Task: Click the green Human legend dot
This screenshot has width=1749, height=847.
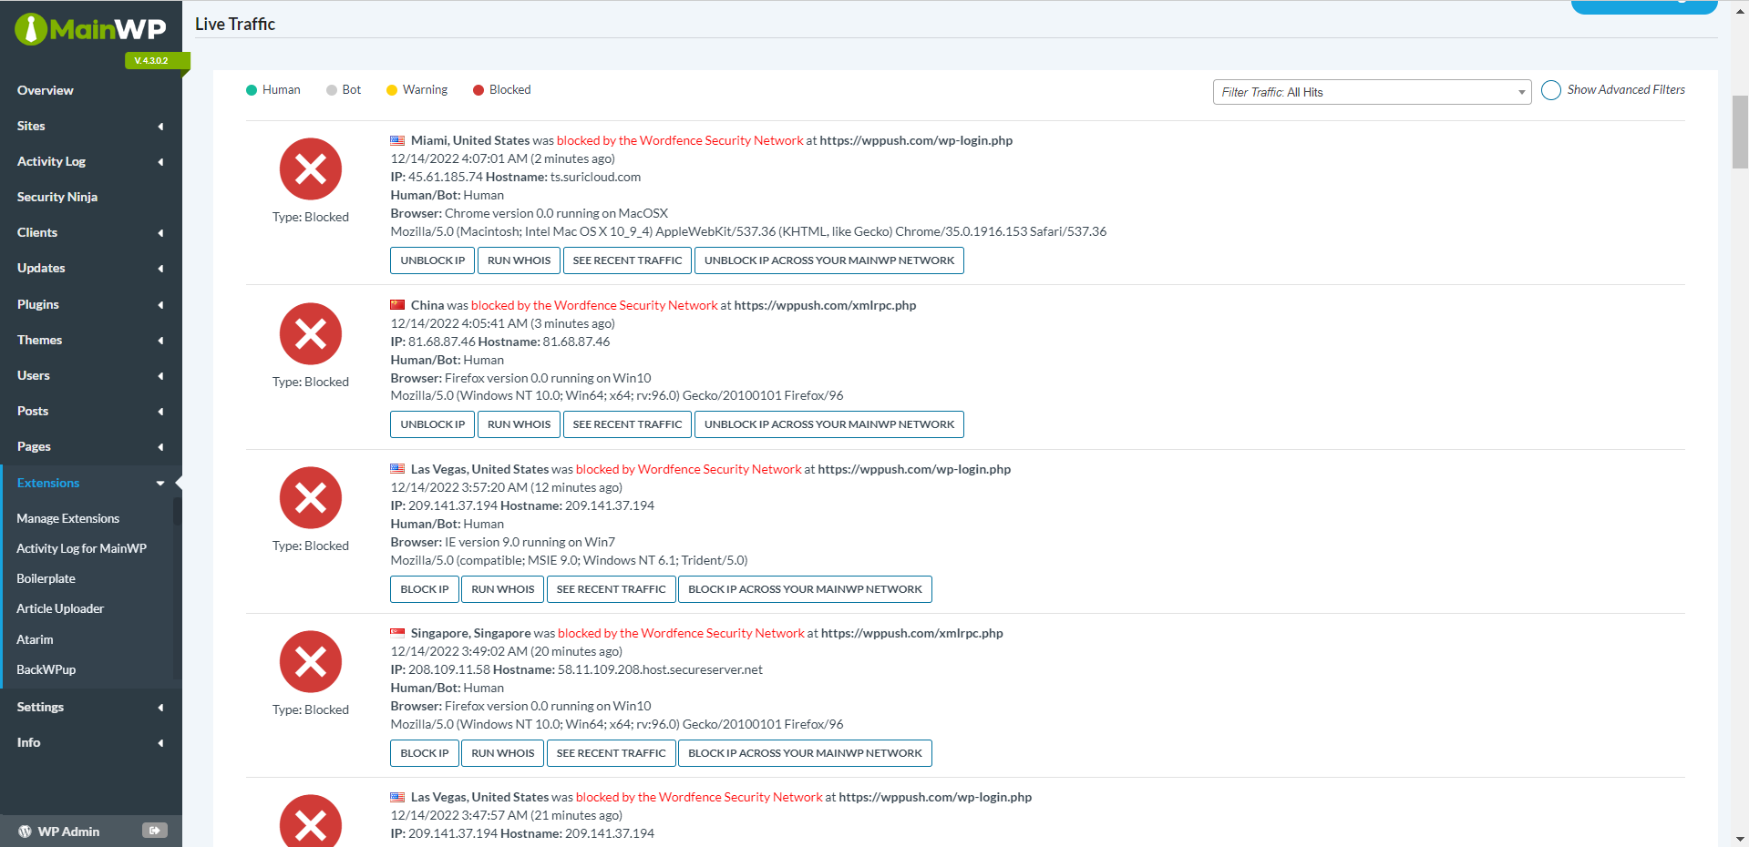Action: tap(252, 90)
